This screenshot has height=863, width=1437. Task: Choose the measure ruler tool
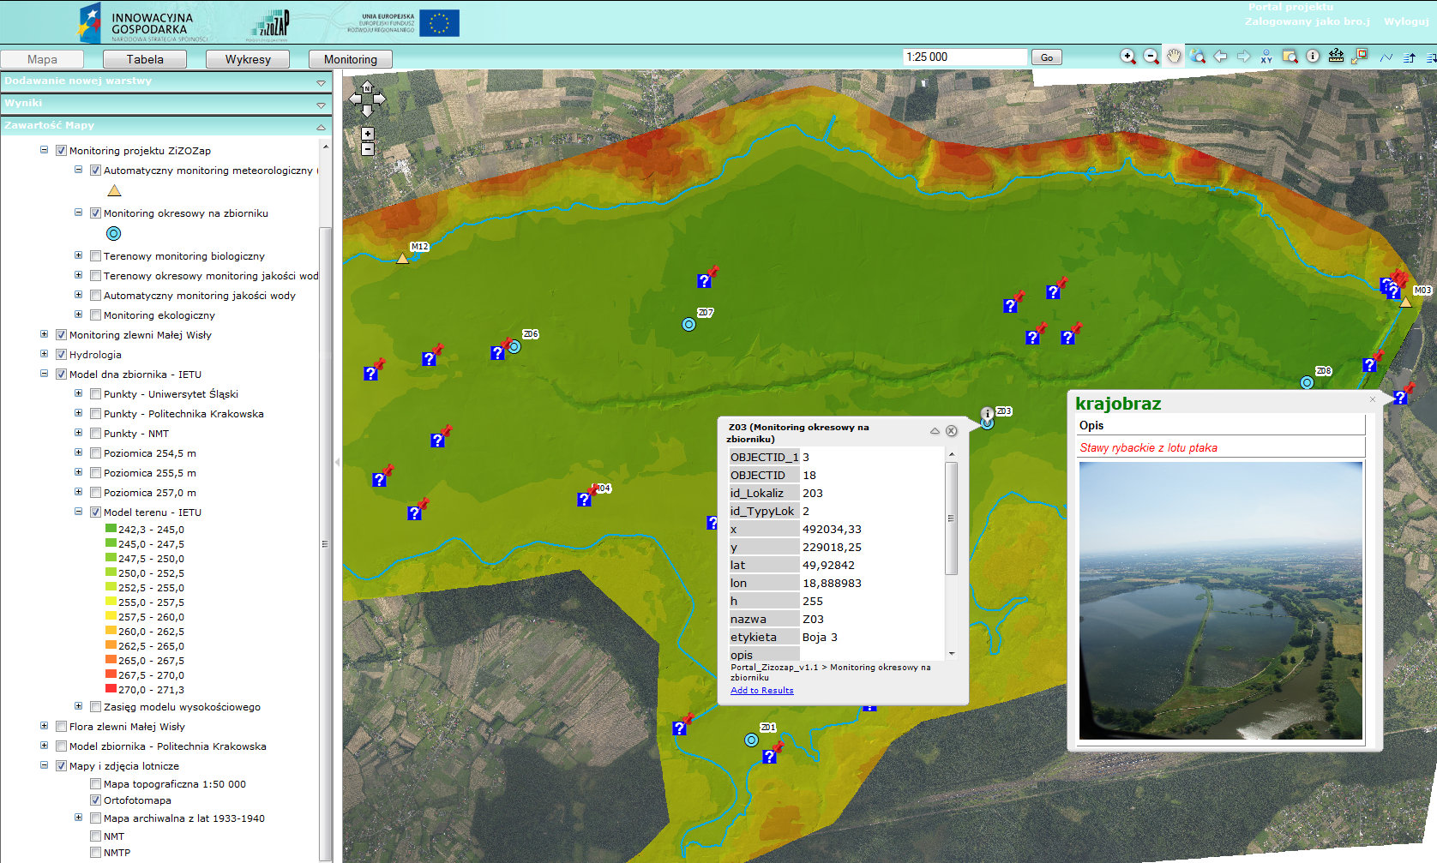[x=1336, y=57]
